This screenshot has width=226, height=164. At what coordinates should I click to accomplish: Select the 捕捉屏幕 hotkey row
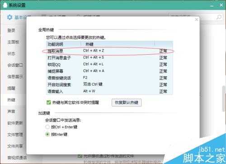point(109,71)
